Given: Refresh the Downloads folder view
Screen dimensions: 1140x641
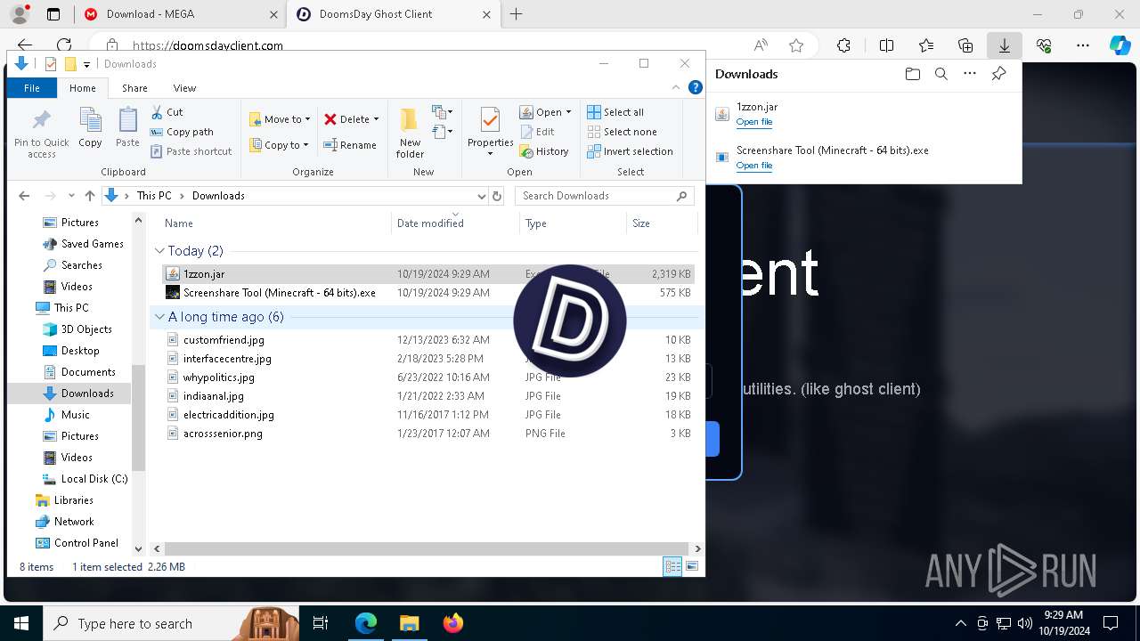Looking at the screenshot, I should pyautogui.click(x=497, y=196).
